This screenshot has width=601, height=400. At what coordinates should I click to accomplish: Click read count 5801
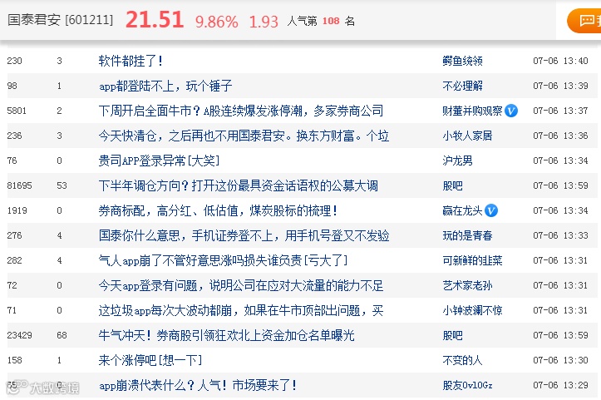click(x=17, y=111)
